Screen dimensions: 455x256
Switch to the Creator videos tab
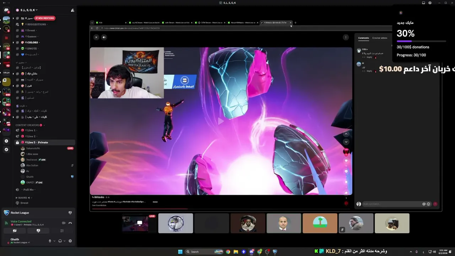(x=380, y=38)
